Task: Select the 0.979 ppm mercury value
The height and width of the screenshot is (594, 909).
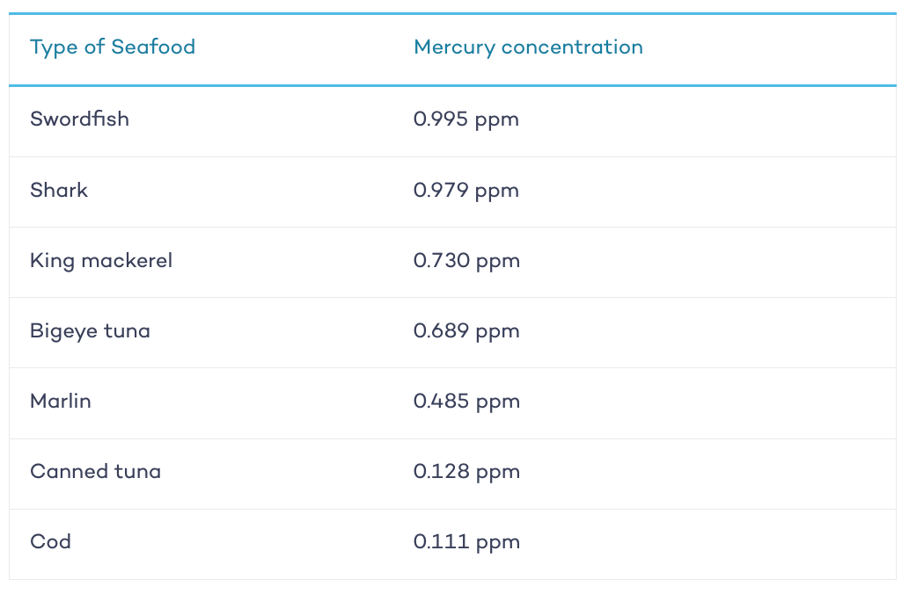Action: coord(466,191)
